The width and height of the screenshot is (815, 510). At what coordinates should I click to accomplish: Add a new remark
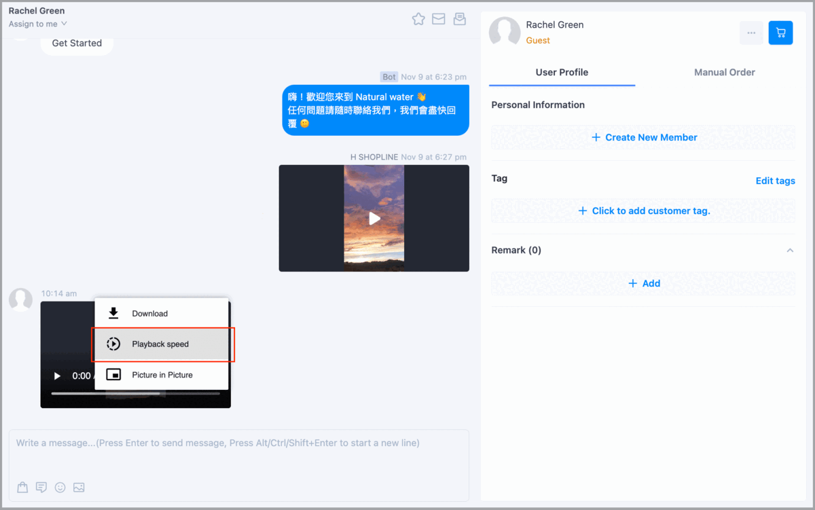pos(643,283)
